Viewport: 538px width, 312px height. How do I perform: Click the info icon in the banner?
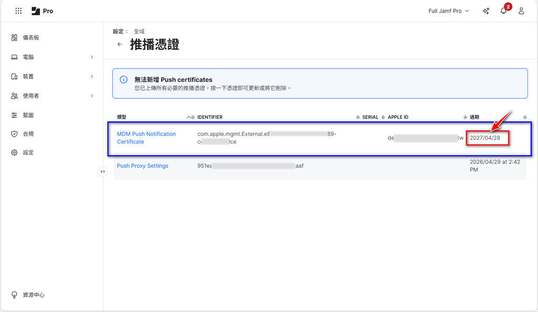click(x=123, y=80)
